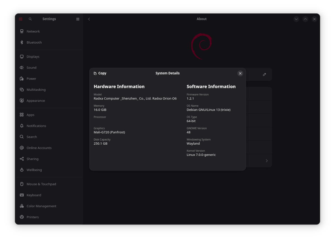Close the System Details dialog
This screenshot has height=241, width=335.
pos(240,73)
